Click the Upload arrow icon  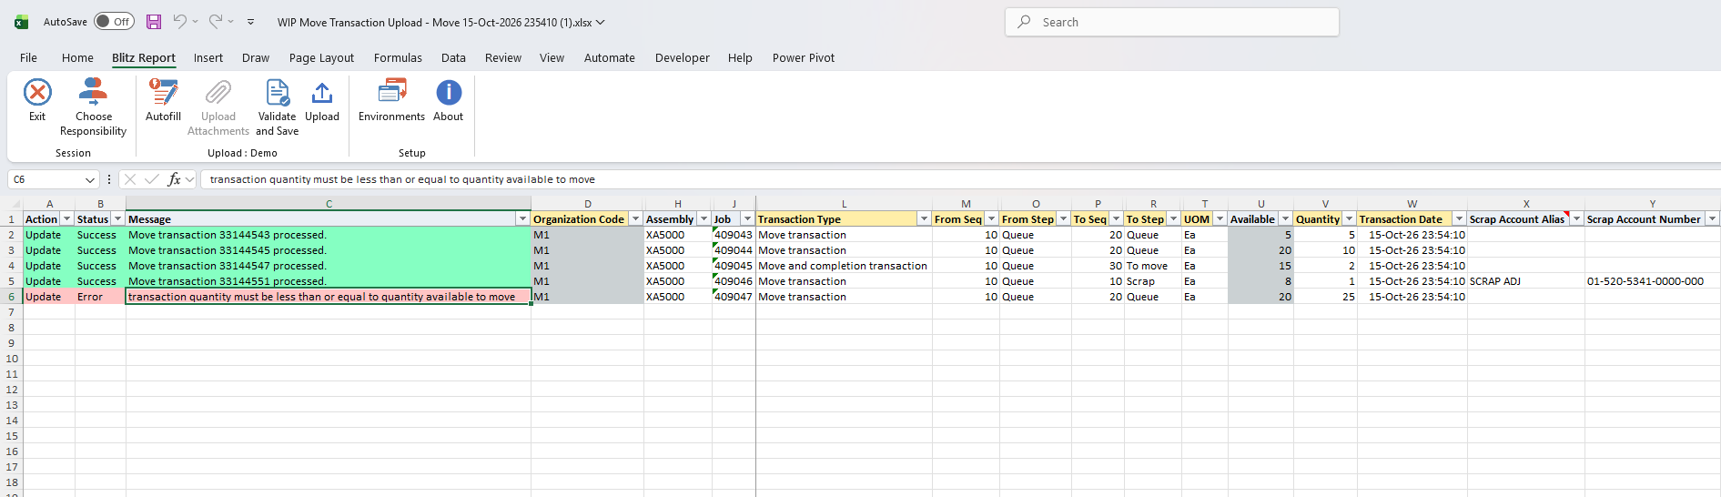[322, 93]
